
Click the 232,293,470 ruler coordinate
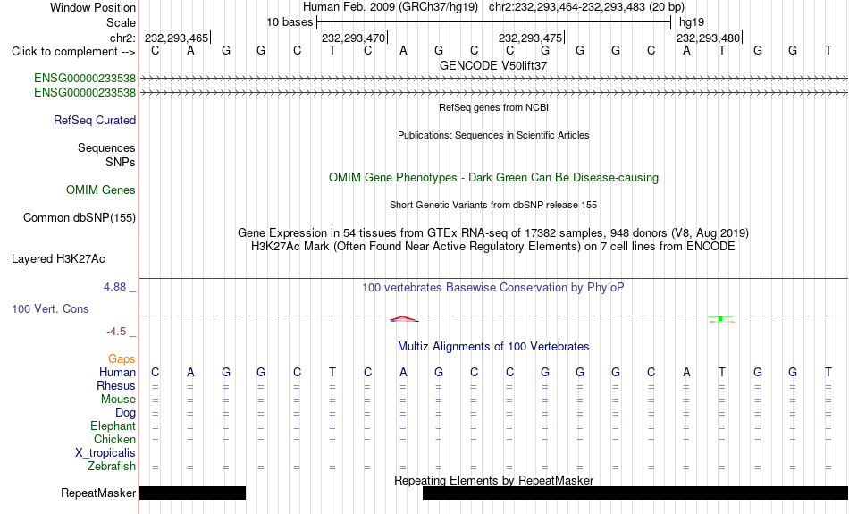pyautogui.click(x=354, y=38)
